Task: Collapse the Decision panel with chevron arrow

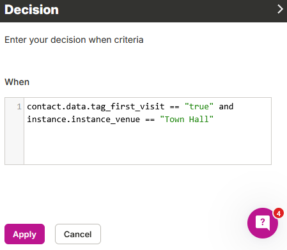Action: coord(280,9)
